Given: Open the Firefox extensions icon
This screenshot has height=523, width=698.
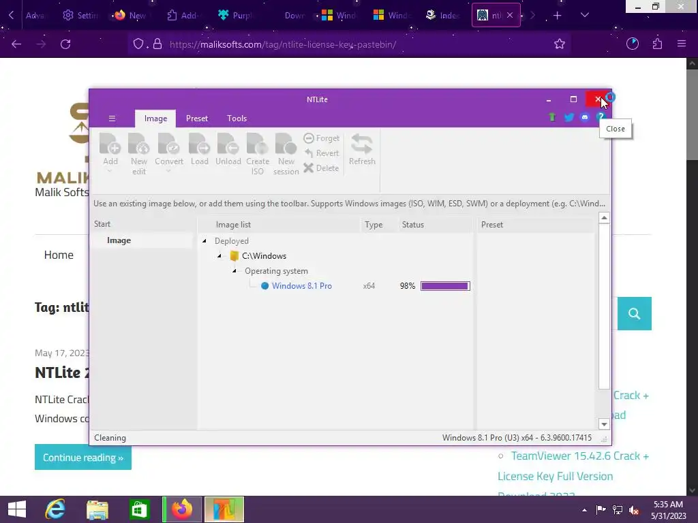Looking at the screenshot, I should 657,44.
